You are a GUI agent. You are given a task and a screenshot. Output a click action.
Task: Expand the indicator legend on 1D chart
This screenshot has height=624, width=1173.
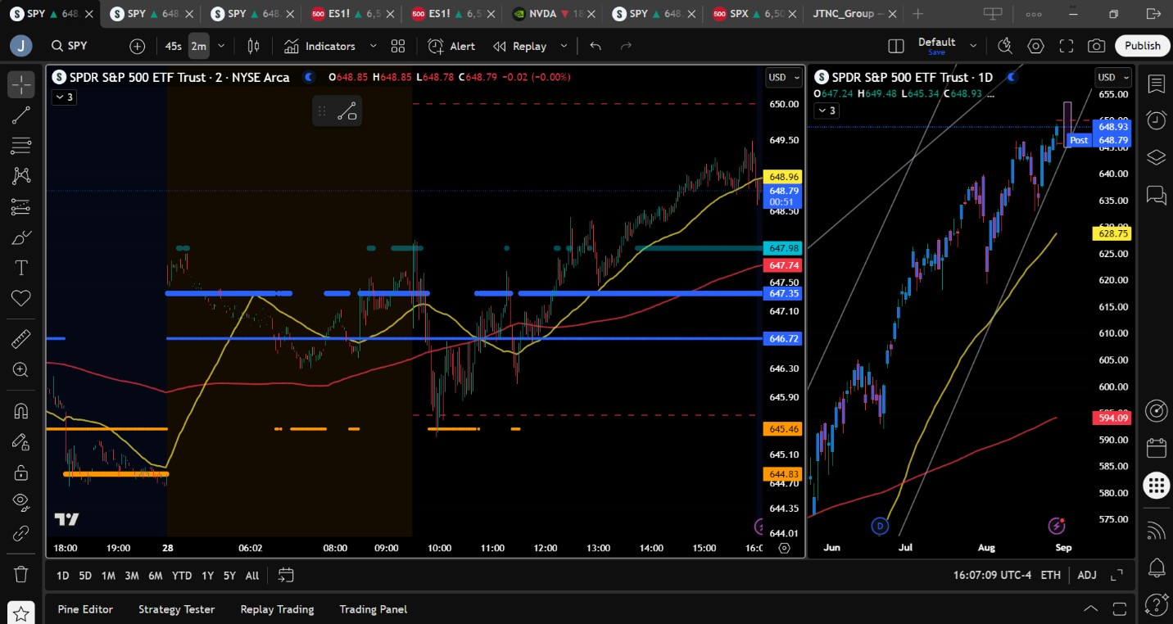point(826,111)
